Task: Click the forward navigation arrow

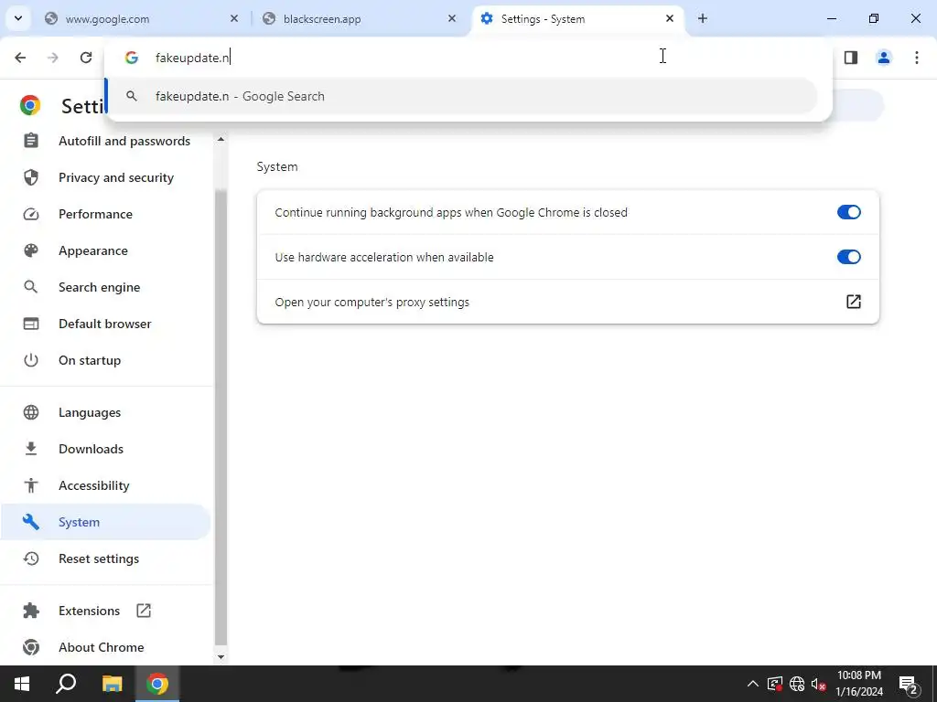Action: point(53,58)
